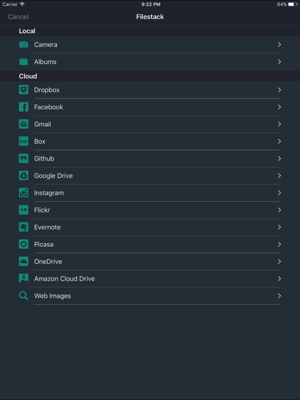Image resolution: width=300 pixels, height=400 pixels.
Task: Click the OneDrive cloud icon
Action: (x=23, y=261)
